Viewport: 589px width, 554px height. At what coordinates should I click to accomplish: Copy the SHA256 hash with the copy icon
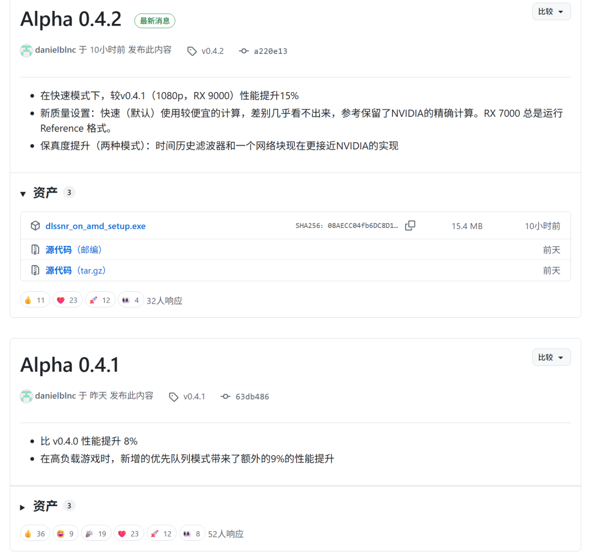coord(410,225)
